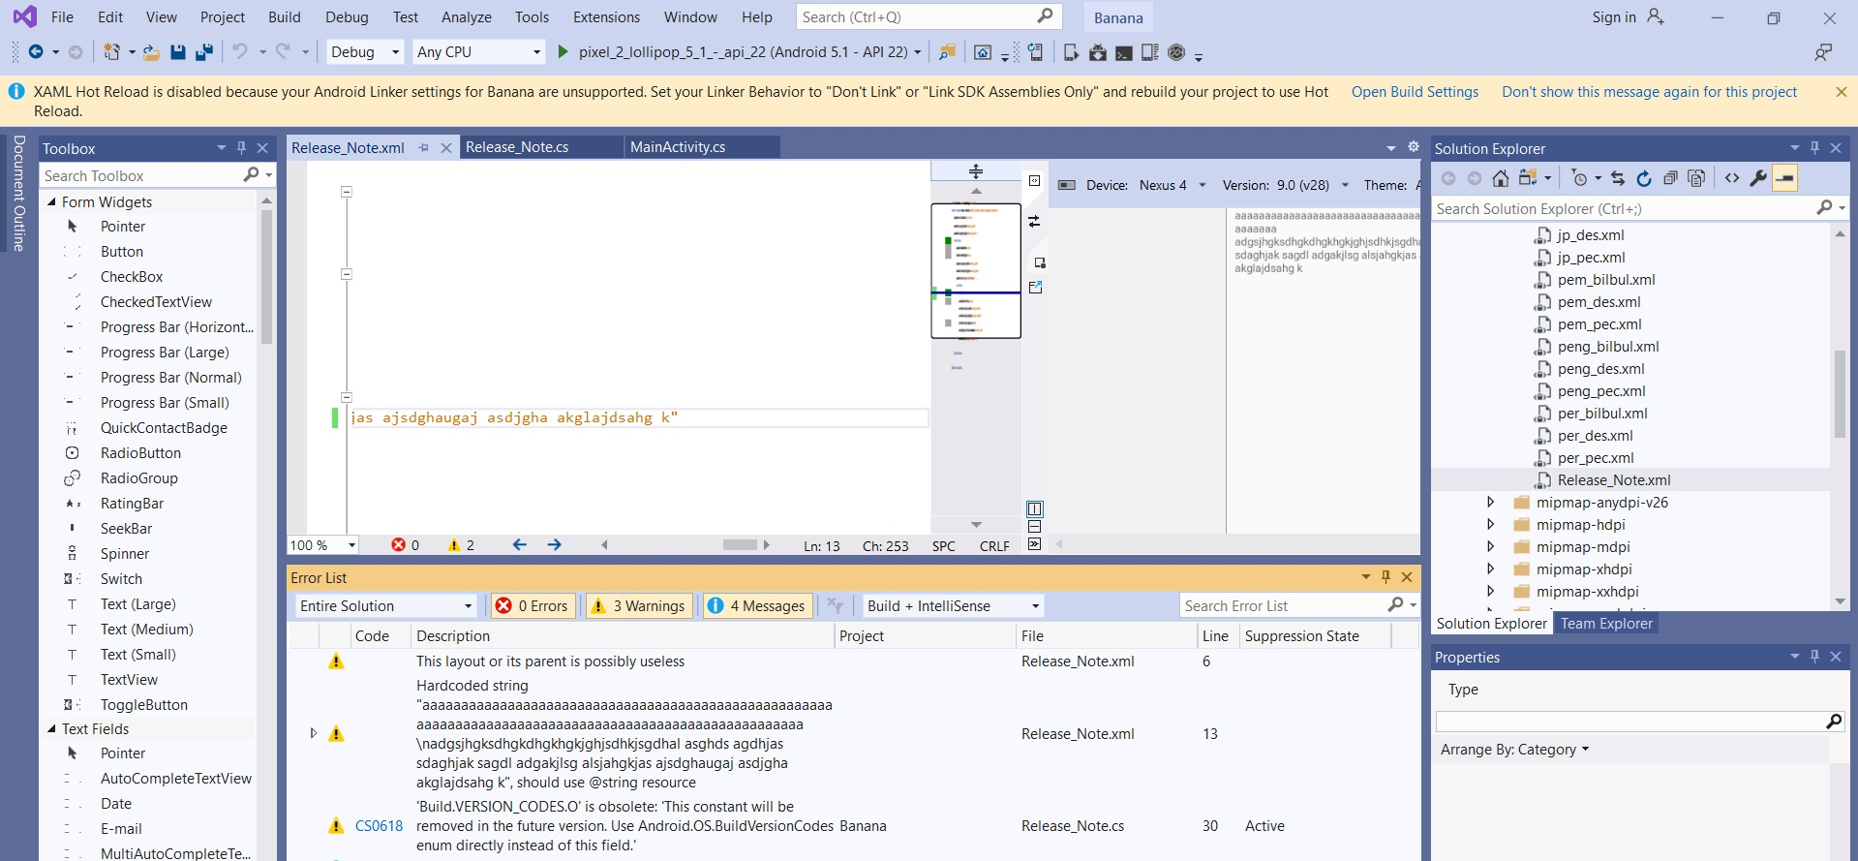Click the Save All toolbar icon

(204, 52)
